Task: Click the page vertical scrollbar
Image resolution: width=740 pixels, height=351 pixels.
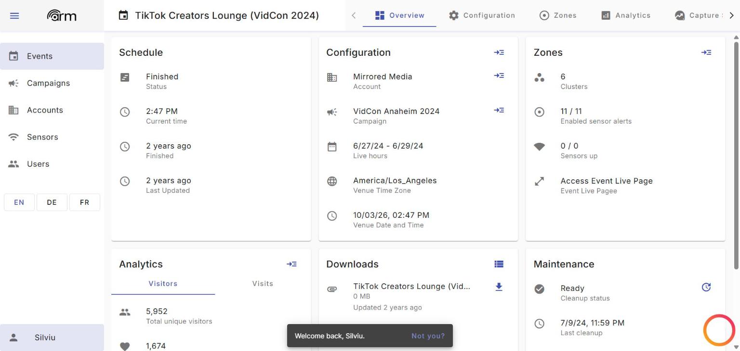Action: 736,155
